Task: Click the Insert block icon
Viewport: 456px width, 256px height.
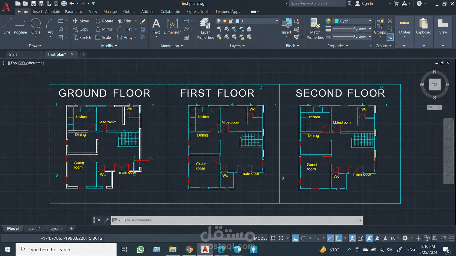Action: (x=286, y=26)
